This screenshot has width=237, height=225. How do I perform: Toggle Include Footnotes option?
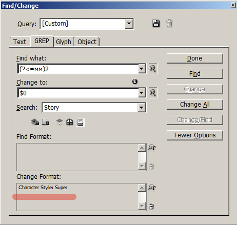80,122
